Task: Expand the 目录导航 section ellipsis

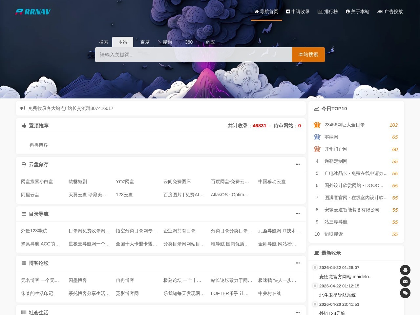Action: [x=298, y=214]
